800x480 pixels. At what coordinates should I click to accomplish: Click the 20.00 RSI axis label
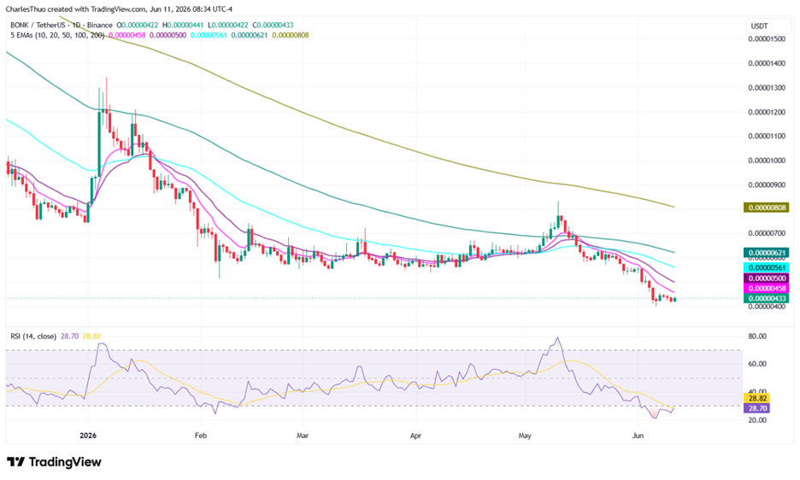pyautogui.click(x=757, y=420)
